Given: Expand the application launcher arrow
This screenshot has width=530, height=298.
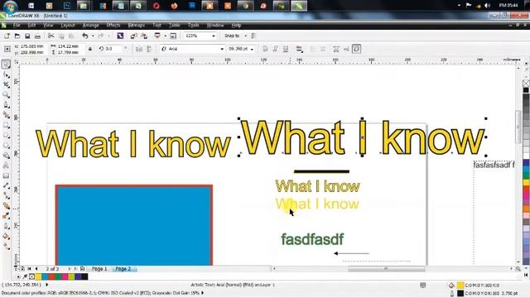Looking at the screenshot, I should coord(166,36).
